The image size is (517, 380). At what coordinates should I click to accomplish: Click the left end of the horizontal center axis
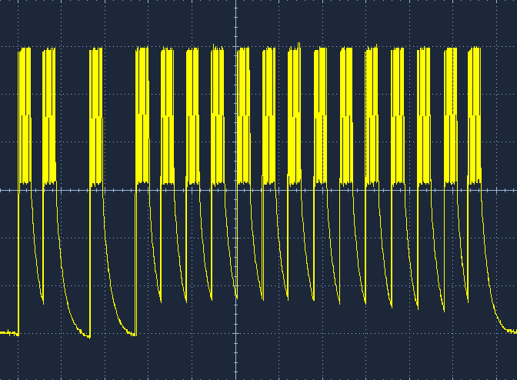tap(3, 190)
